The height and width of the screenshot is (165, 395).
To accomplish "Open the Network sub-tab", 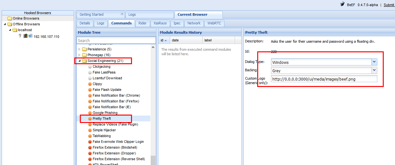I will tap(194, 23).
